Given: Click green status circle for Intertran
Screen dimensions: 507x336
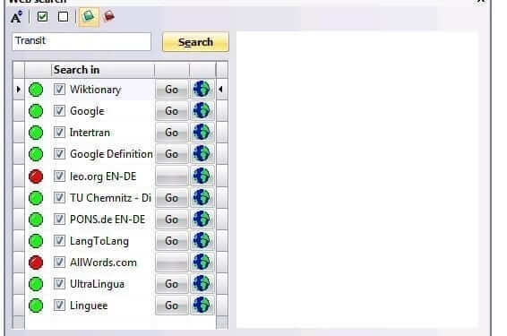Looking at the screenshot, I should (36, 133).
